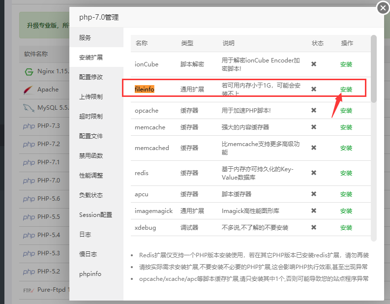Install the fileinfo extension
Viewport: 390px width, 304px height.
click(346, 90)
